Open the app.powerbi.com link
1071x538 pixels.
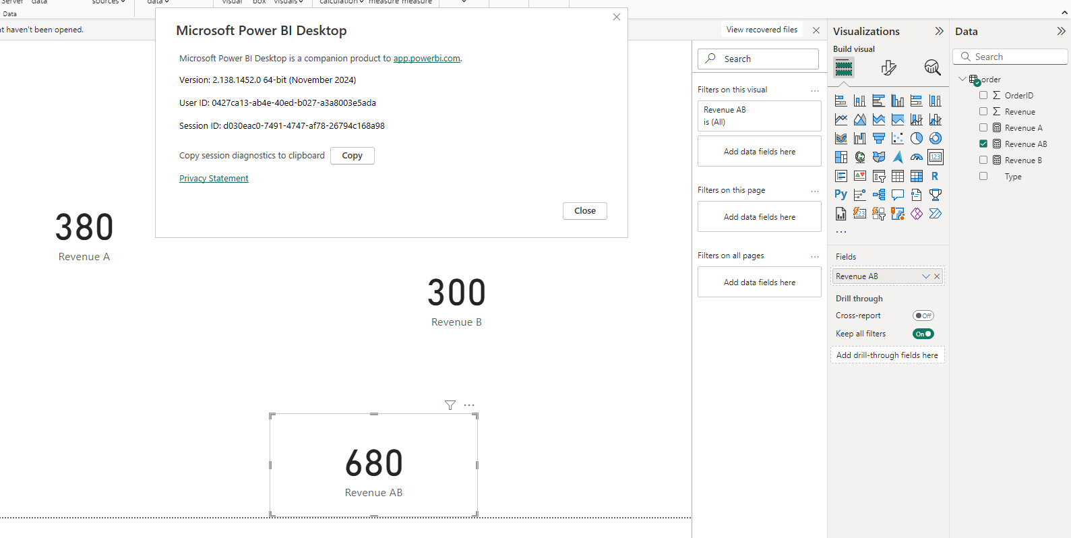[x=427, y=59]
